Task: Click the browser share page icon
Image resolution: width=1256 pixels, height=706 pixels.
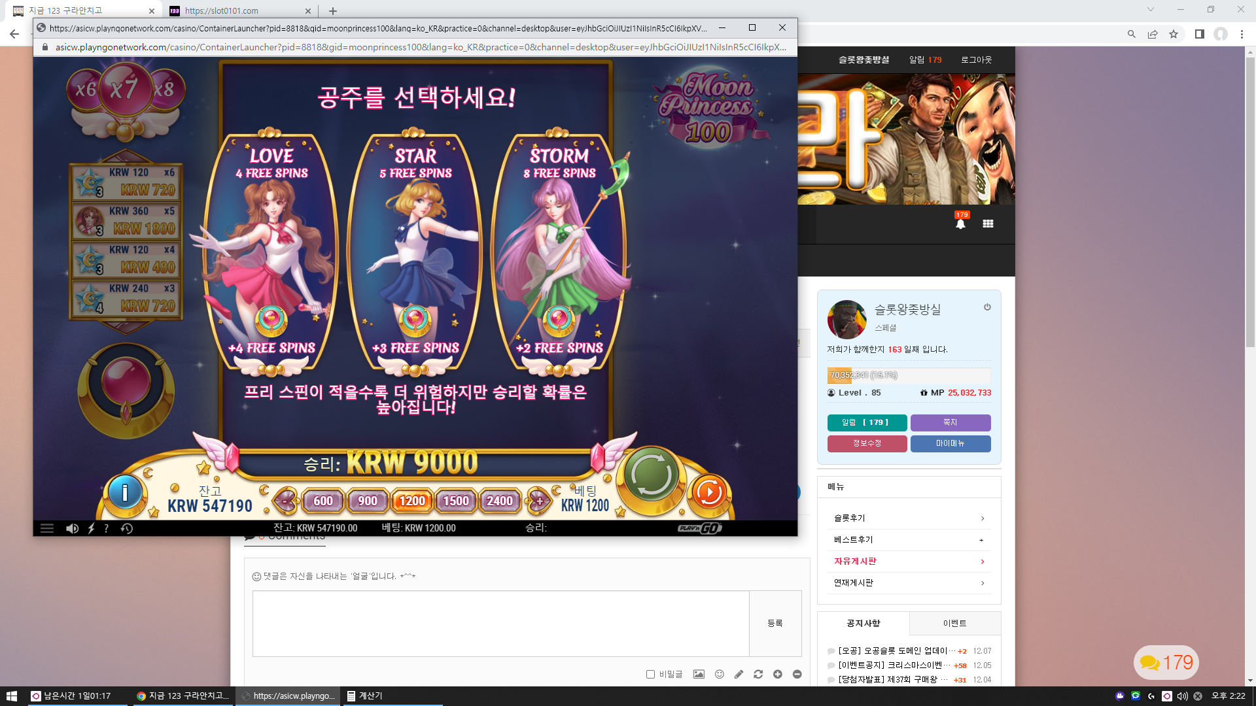Action: 1153,34
